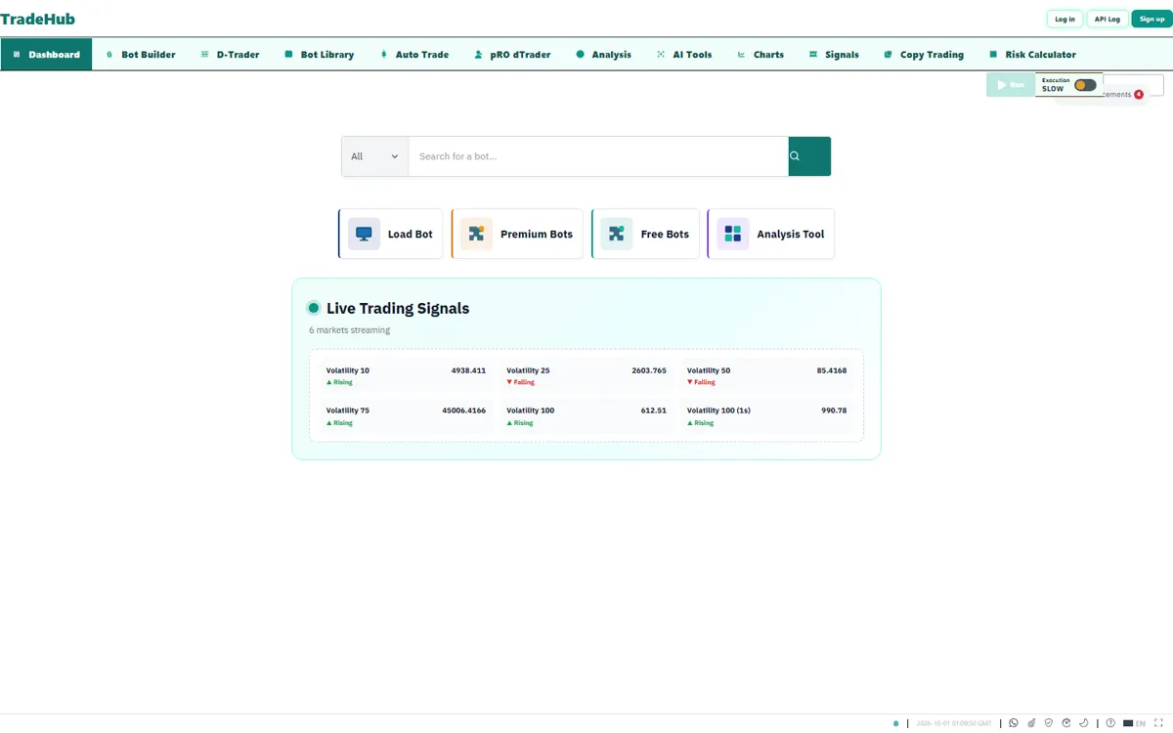Open the Bot Library tab
Screen dimensions: 1173x733
320,55
